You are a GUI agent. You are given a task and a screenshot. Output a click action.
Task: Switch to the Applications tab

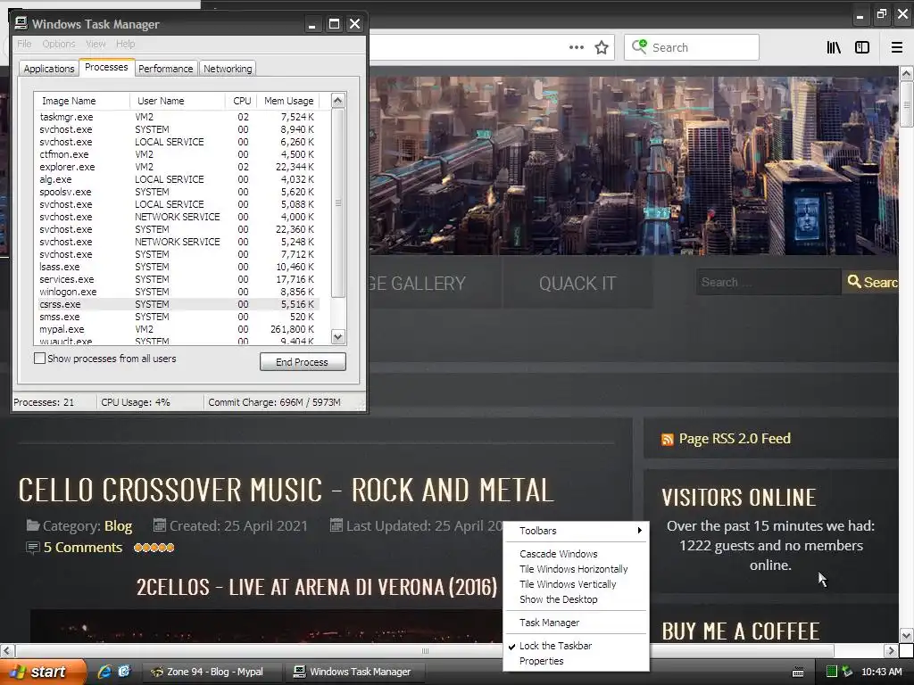(49, 68)
